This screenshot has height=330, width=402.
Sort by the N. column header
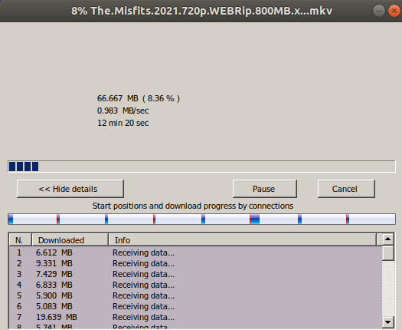pos(20,240)
